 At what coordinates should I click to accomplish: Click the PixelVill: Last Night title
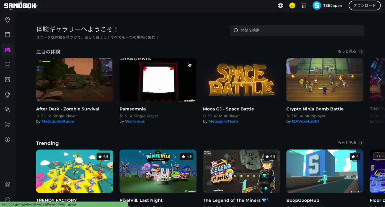[x=141, y=200]
